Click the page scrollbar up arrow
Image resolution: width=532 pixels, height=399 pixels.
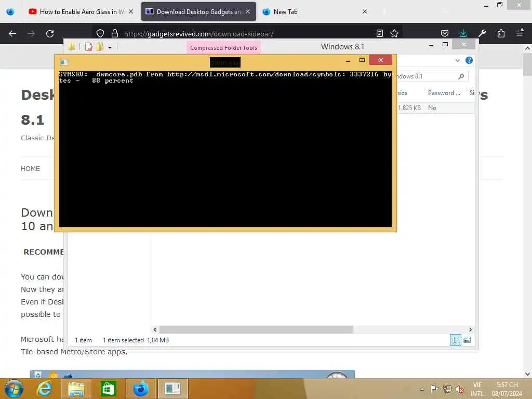527,48
